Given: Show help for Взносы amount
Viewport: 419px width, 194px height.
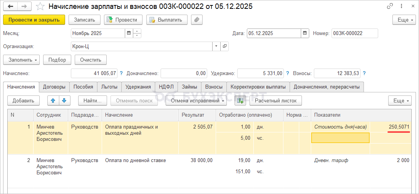Looking at the screenshot, I should pyautogui.click(x=364, y=73).
